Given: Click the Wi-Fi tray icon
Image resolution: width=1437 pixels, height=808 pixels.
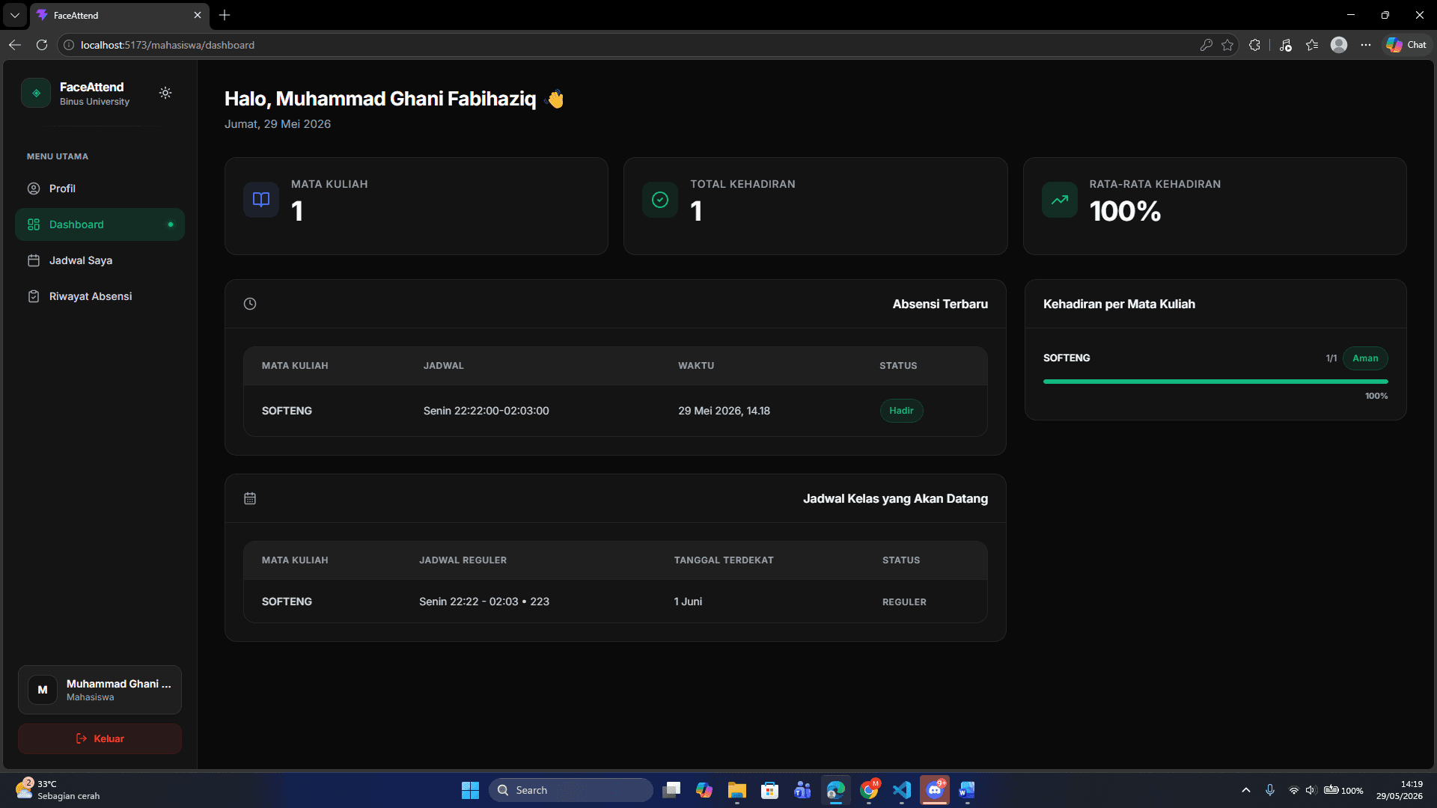Looking at the screenshot, I should (1293, 790).
